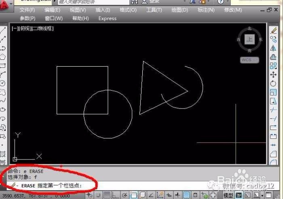The height and width of the screenshot is (199, 283).
Task: Open the 帮助(H) menu
Action: (x=80, y=19)
